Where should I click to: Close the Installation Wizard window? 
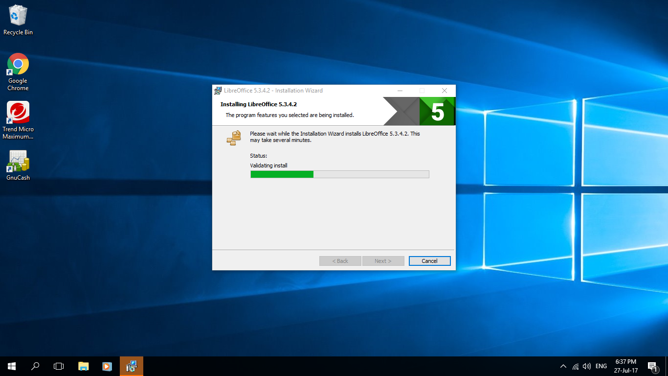pyautogui.click(x=444, y=91)
